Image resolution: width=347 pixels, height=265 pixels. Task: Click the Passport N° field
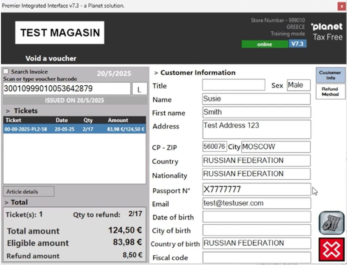point(256,190)
